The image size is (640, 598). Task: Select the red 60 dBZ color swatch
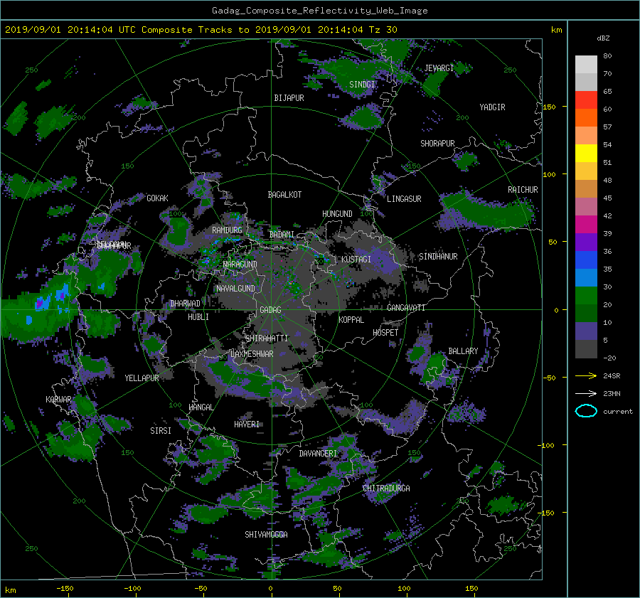[586, 100]
